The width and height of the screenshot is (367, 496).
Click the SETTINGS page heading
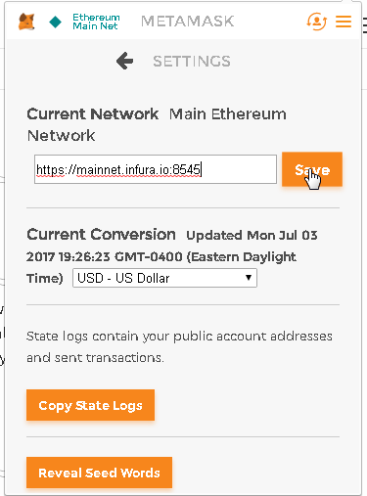click(x=192, y=62)
